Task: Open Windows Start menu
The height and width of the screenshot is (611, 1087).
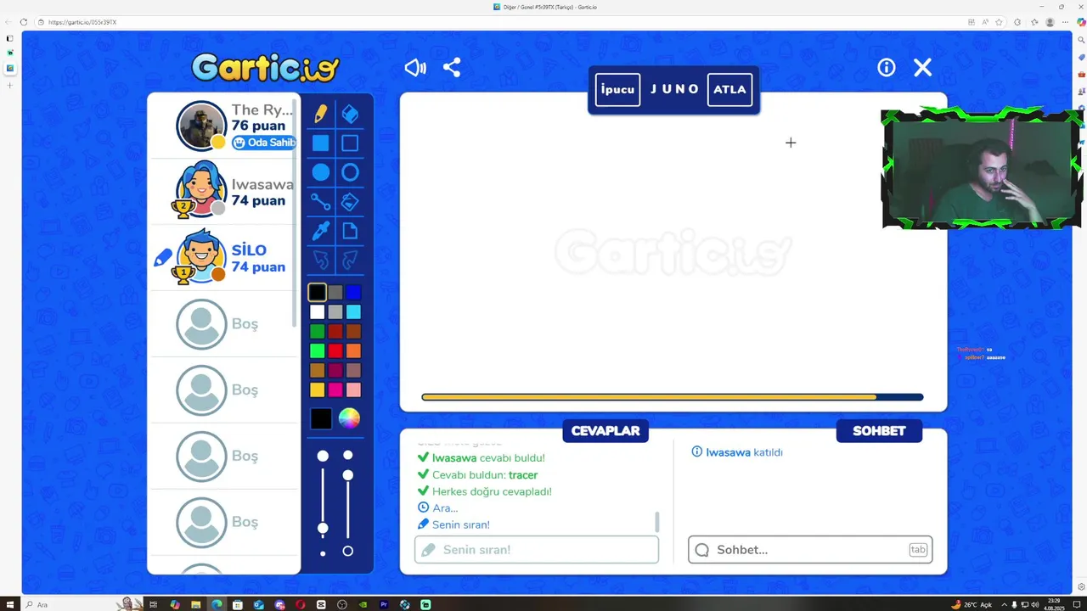Action: [9, 604]
